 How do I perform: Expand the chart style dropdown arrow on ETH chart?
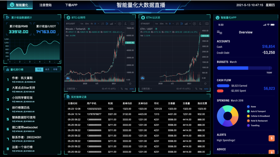(x=190, y=24)
